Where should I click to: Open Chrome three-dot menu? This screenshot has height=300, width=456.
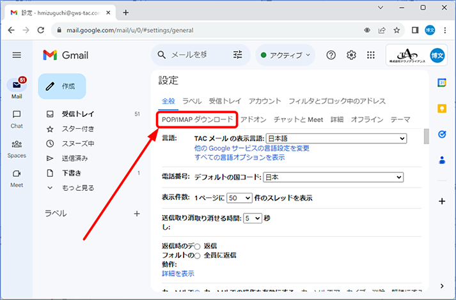[445, 30]
